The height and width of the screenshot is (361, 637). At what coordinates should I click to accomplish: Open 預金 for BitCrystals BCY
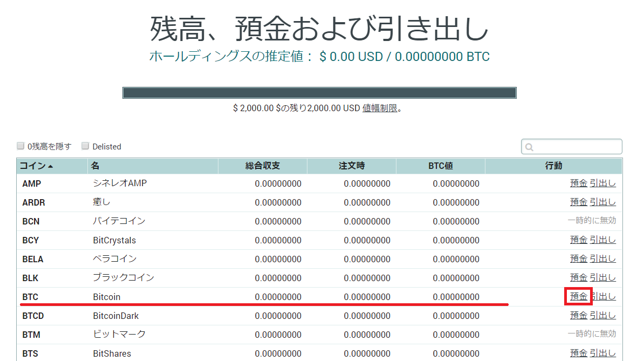point(578,240)
